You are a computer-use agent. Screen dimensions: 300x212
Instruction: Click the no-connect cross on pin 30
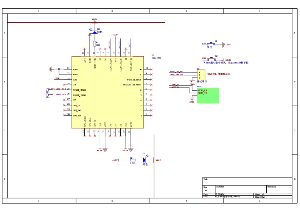point(64,115)
